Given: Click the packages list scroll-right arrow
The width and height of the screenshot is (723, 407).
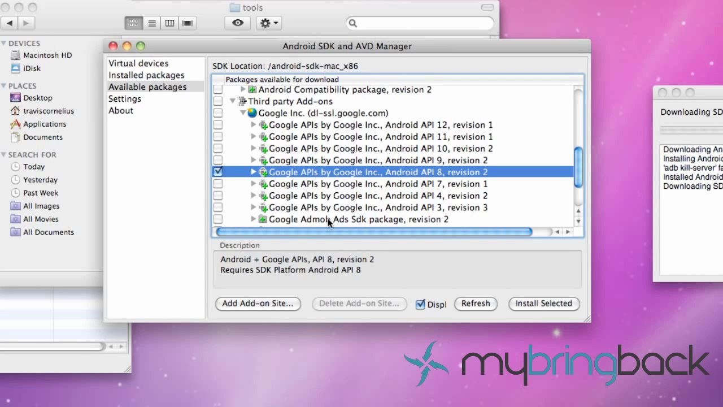Looking at the screenshot, I should [568, 232].
